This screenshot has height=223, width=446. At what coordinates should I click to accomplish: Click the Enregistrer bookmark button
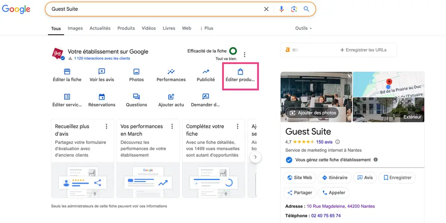pyautogui.click(x=397, y=178)
